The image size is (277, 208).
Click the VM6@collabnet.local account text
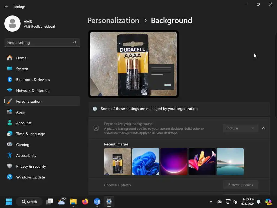(39, 27)
